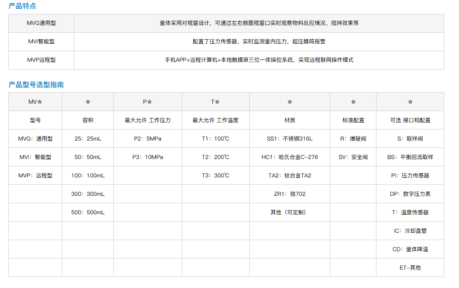459x288 pixels.
Task: Click the 型号 column label
Action: 35,120
